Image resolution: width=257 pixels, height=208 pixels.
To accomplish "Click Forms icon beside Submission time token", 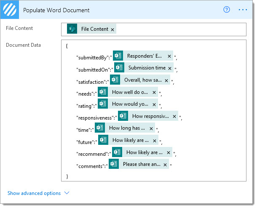I will (119, 67).
